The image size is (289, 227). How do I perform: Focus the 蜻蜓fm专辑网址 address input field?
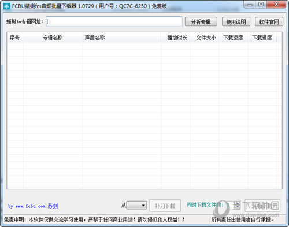(x=114, y=21)
